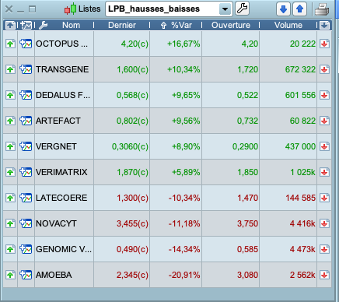The width and height of the screenshot is (339, 302).
Task: Open chart for AMOEBA row
Action: (x=26, y=275)
